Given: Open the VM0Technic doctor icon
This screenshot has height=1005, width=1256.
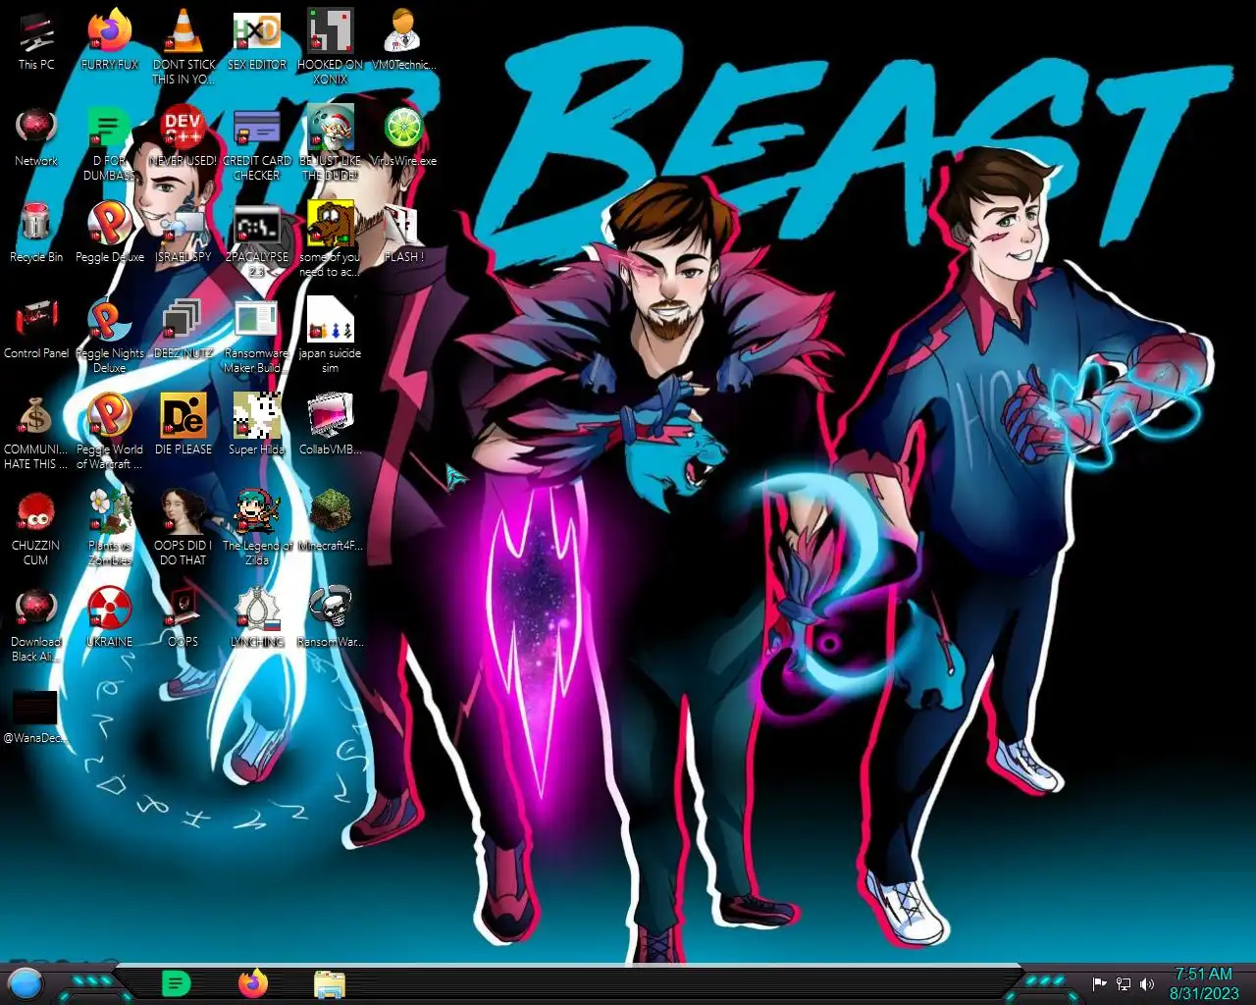Looking at the screenshot, I should 403,41.
